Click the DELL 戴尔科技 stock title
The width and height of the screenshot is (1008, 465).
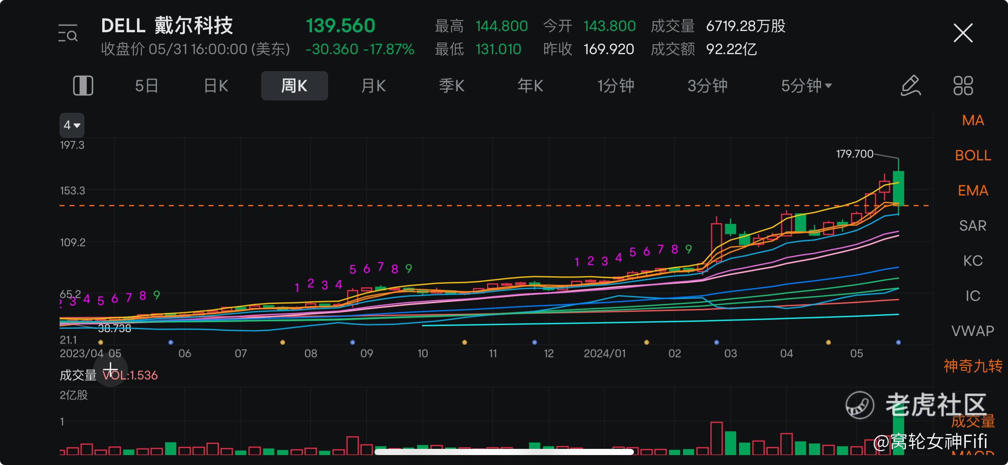pyautogui.click(x=167, y=26)
